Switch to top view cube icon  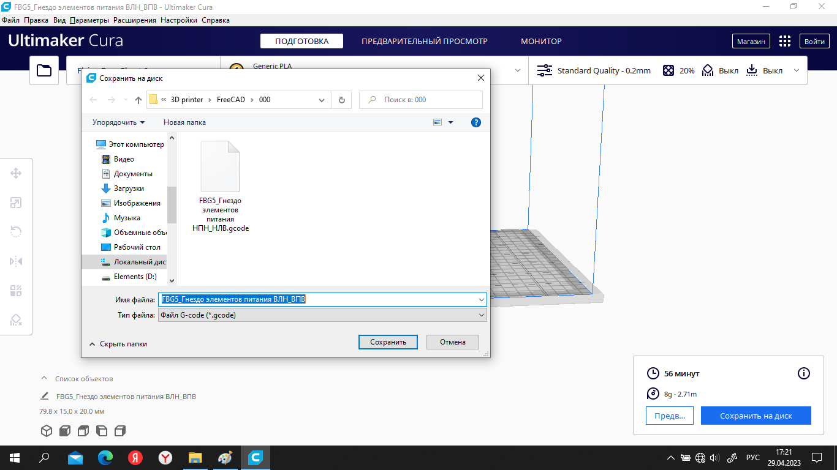[83, 431]
